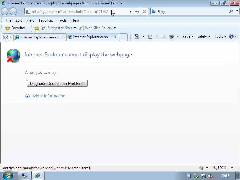The height and width of the screenshot is (180, 240).
Task: Click the Home toolbar icon
Action: pyautogui.click(x=137, y=36)
